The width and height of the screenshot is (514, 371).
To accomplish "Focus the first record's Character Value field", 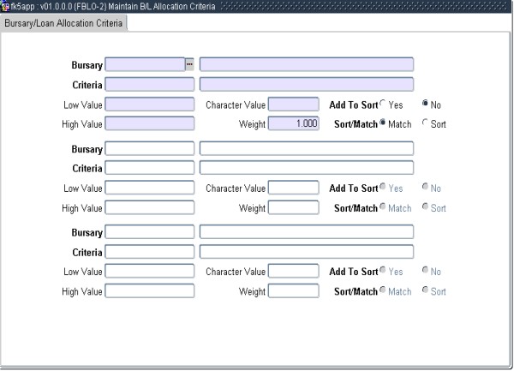I will 293,104.
